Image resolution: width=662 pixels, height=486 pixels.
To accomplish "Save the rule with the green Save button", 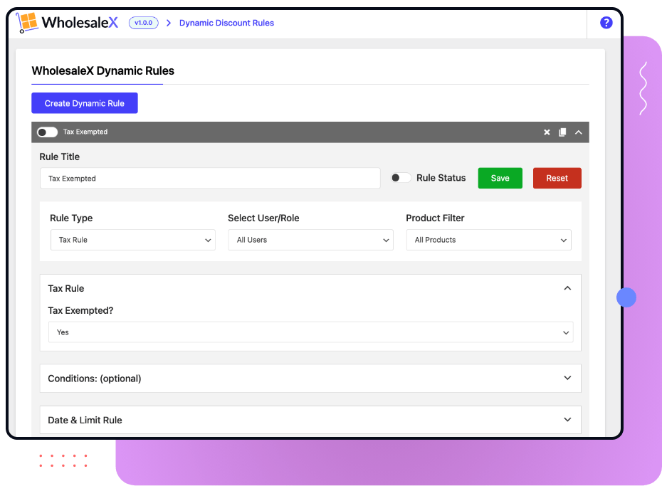I will (x=500, y=178).
